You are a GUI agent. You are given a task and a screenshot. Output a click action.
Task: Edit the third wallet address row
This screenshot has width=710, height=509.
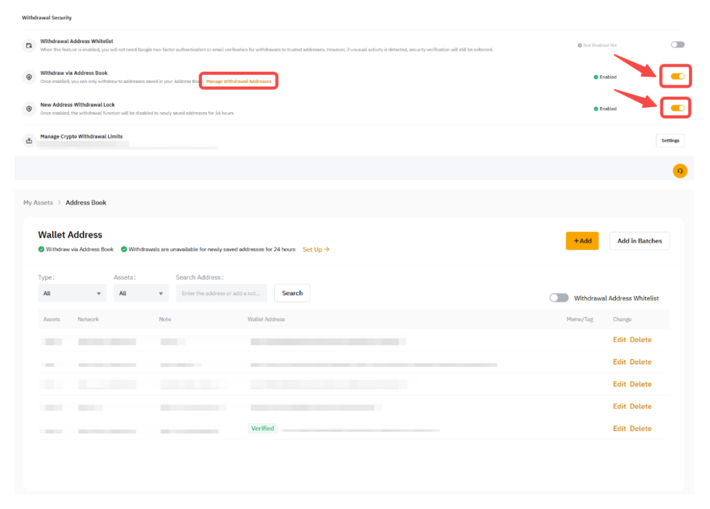click(x=619, y=384)
